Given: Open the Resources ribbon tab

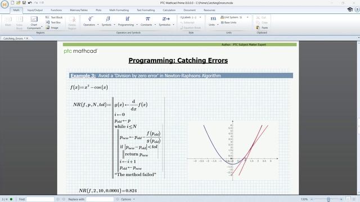Looking at the screenshot, I should click(209, 10).
